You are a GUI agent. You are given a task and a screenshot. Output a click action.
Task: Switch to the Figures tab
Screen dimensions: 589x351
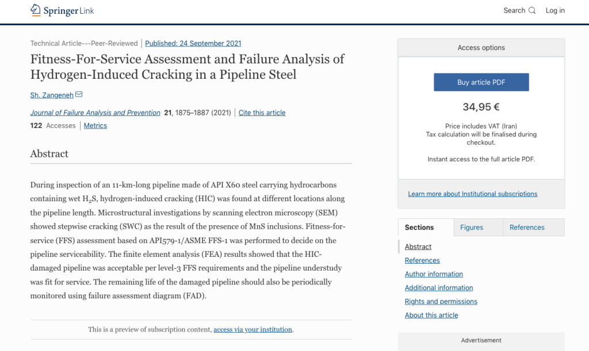coord(472,227)
